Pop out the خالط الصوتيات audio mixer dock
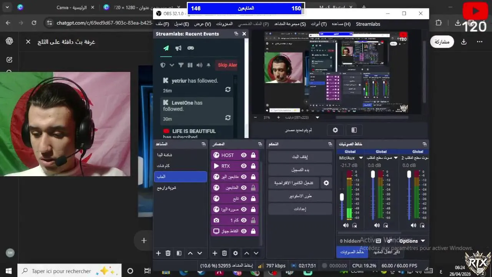 425,144
